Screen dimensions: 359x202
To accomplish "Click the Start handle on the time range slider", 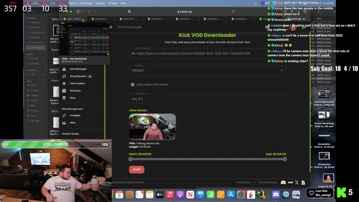I will pyautogui.click(x=130, y=159).
